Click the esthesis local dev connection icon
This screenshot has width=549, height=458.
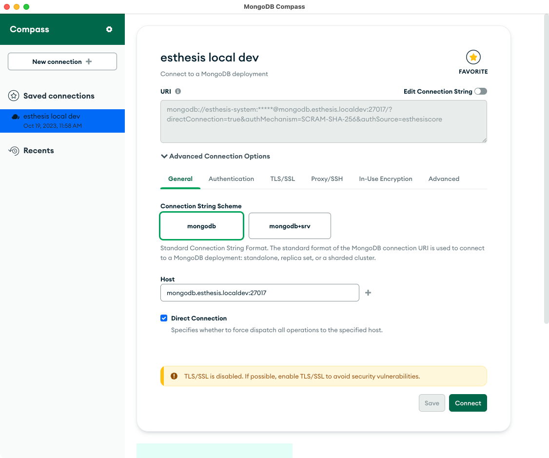pos(16,117)
